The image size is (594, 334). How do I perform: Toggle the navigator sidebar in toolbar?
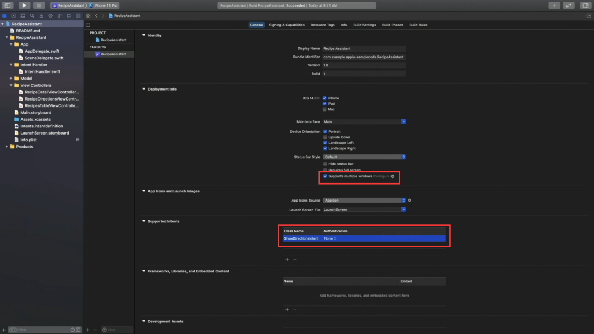[8, 5]
